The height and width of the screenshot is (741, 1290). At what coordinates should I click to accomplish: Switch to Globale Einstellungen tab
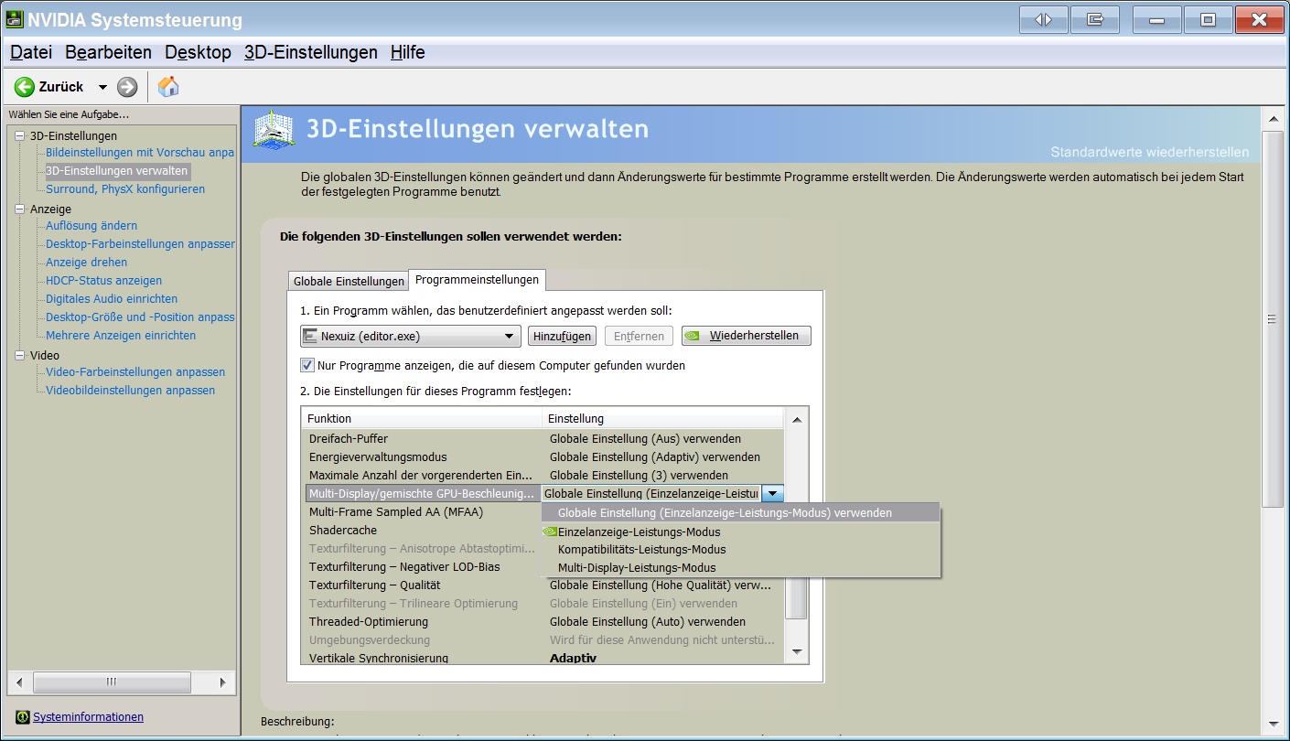click(349, 281)
